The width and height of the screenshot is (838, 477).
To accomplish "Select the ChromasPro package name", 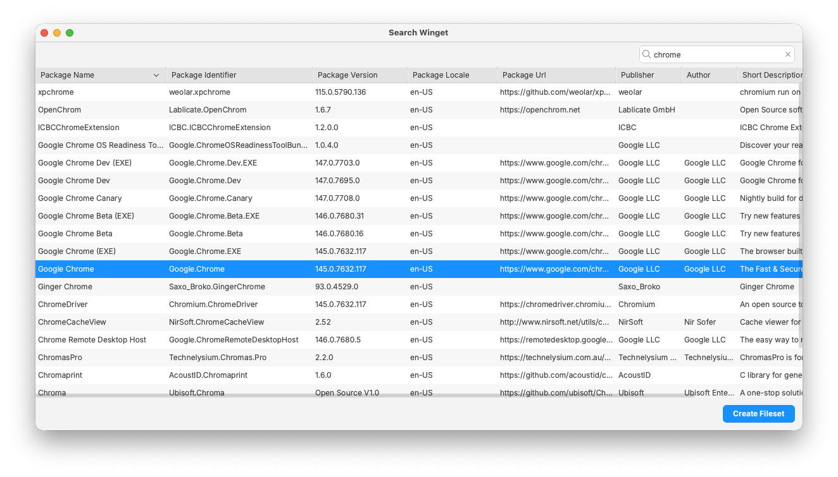I will coord(60,358).
